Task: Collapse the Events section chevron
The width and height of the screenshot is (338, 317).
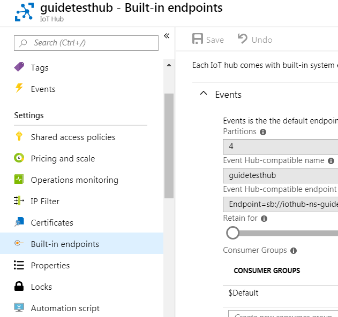Action: (x=203, y=94)
